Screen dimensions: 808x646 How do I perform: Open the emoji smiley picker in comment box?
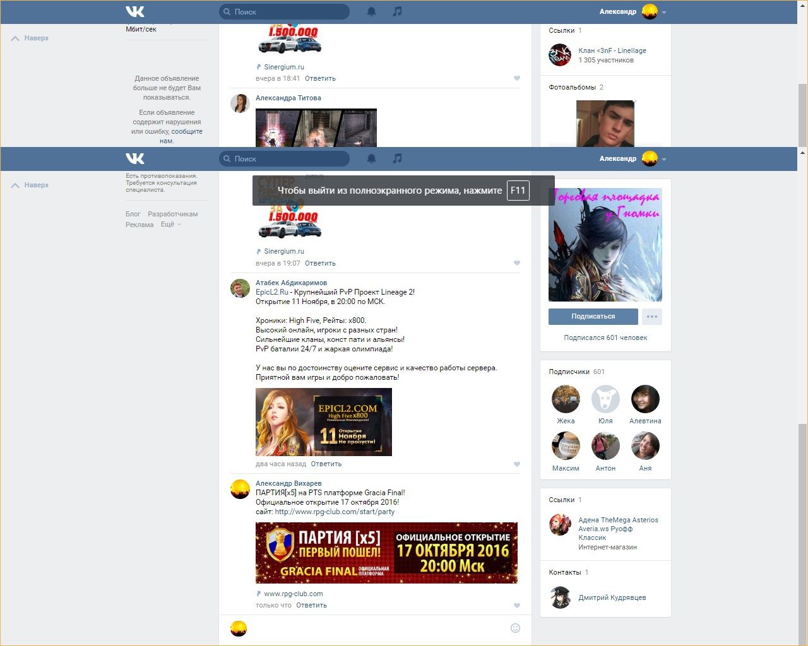[x=515, y=628]
